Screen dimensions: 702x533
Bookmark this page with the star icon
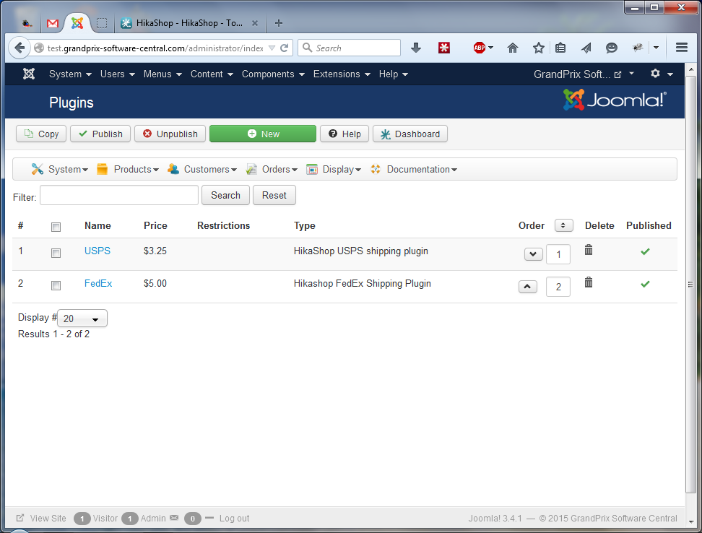[539, 48]
